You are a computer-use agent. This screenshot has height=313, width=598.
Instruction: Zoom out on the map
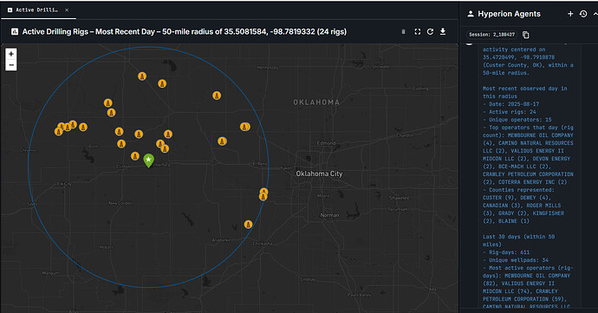(x=11, y=65)
